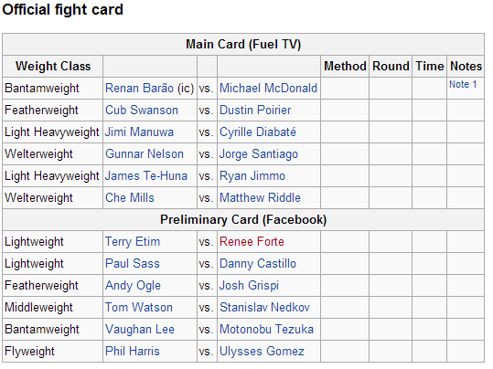Open the Cub Swanson page link
This screenshot has width=493, height=369.
pos(142,111)
